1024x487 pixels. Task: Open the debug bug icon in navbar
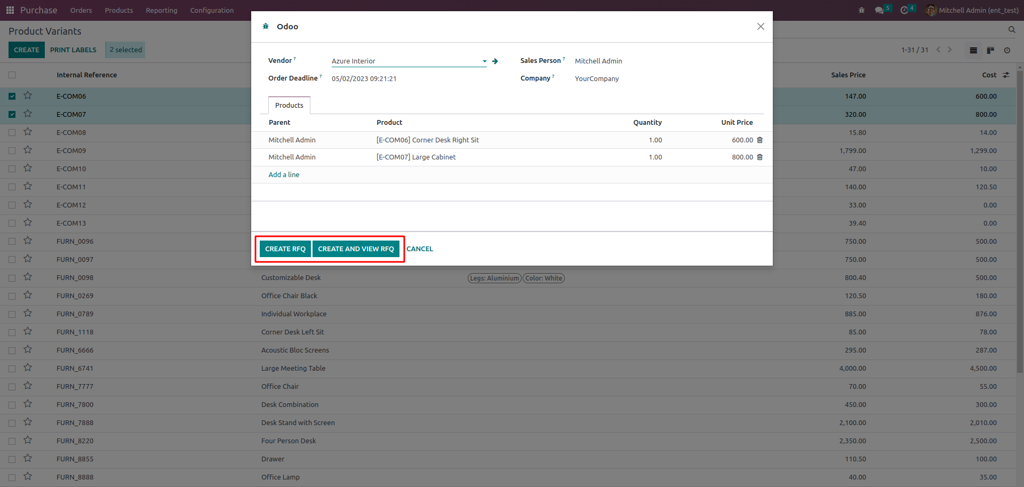[x=861, y=10]
